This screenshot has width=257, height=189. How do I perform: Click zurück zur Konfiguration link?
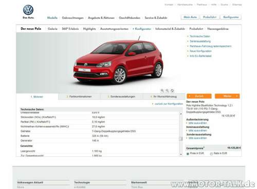pos(169,104)
